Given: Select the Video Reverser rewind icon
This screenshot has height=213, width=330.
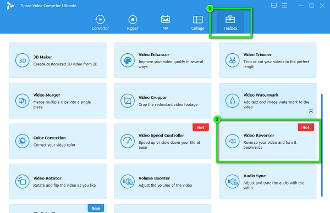Looking at the screenshot, I should coord(232,141).
